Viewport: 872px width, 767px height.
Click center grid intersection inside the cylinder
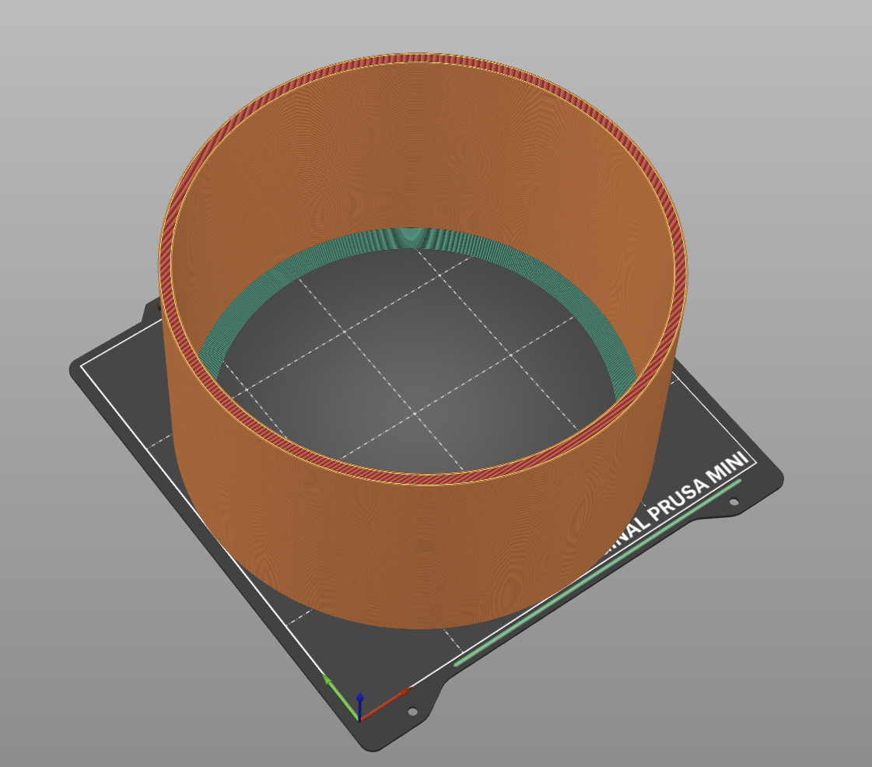point(415,413)
